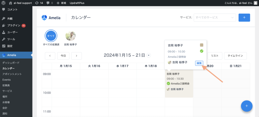Click the 編集 button in appointment popup
Image resolution: width=259 pixels, height=117 pixels.
pyautogui.click(x=199, y=63)
